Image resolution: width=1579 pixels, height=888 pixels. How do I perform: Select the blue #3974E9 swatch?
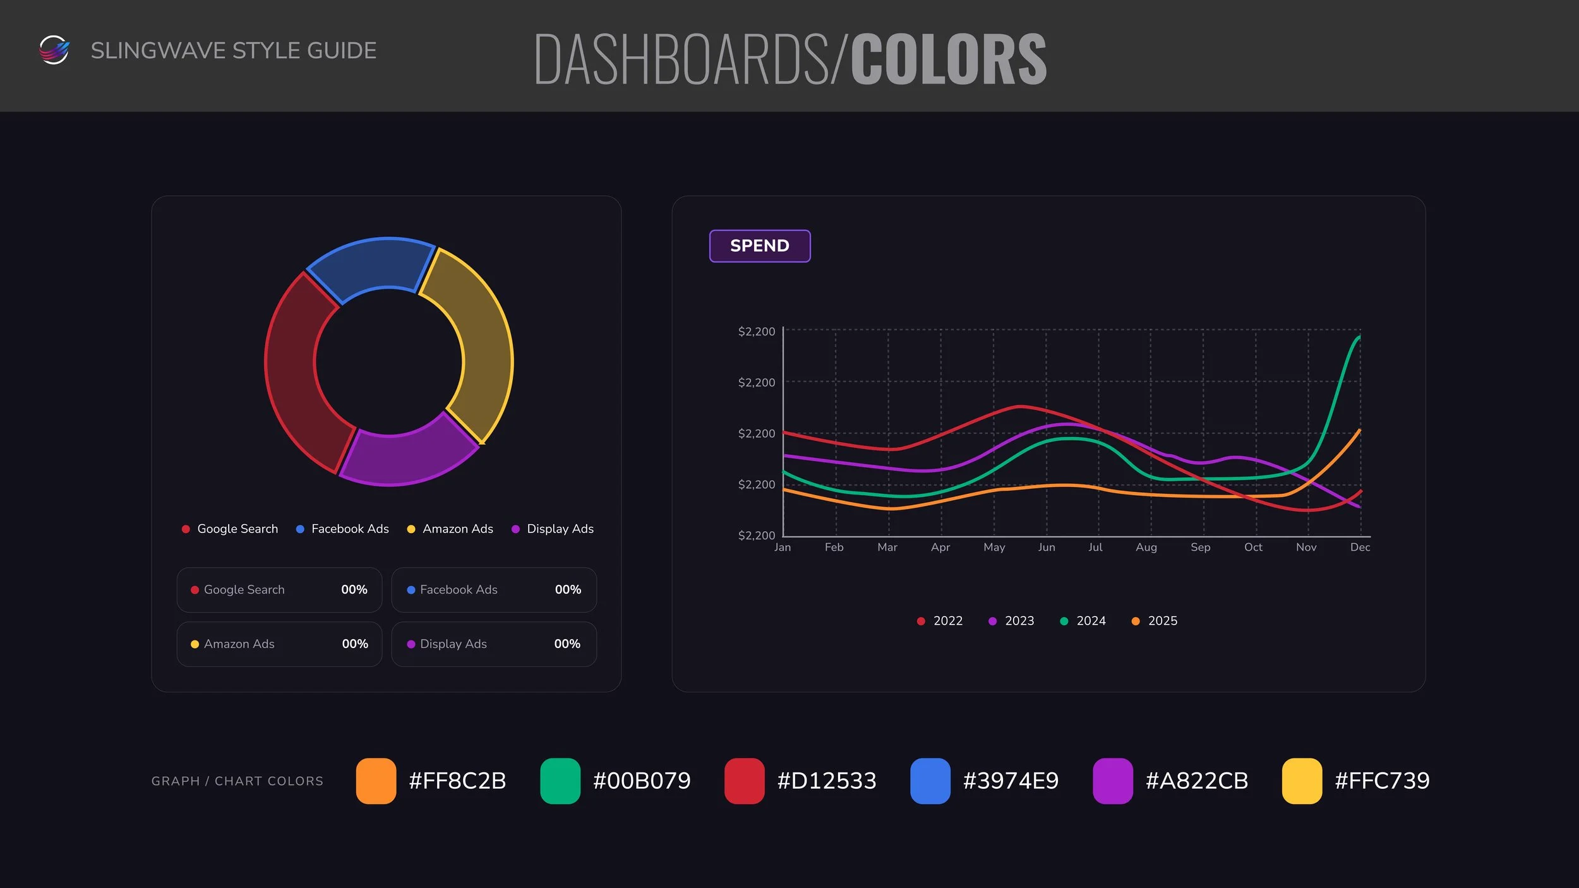pyautogui.click(x=930, y=781)
